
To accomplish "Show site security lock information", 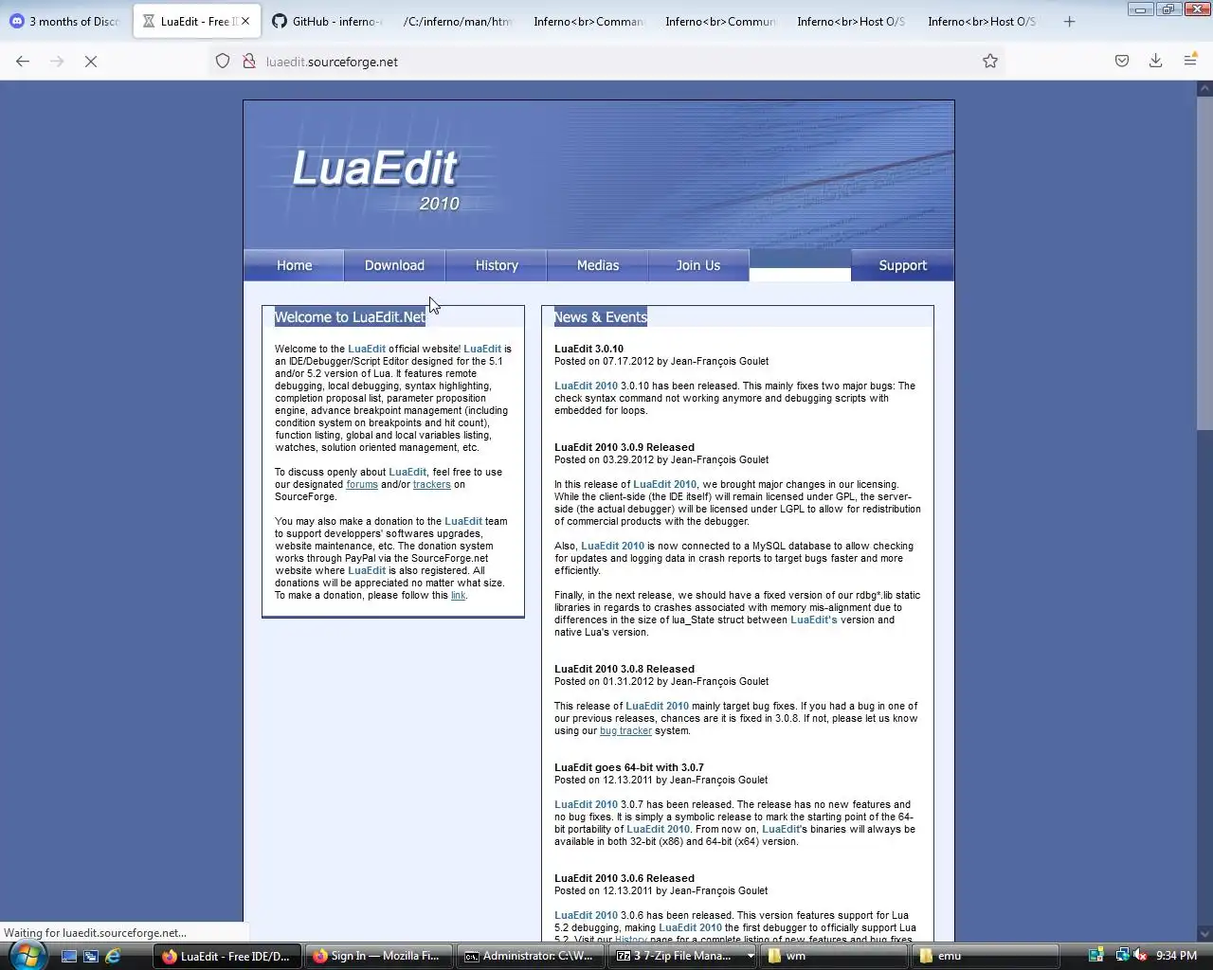I will (x=249, y=62).
